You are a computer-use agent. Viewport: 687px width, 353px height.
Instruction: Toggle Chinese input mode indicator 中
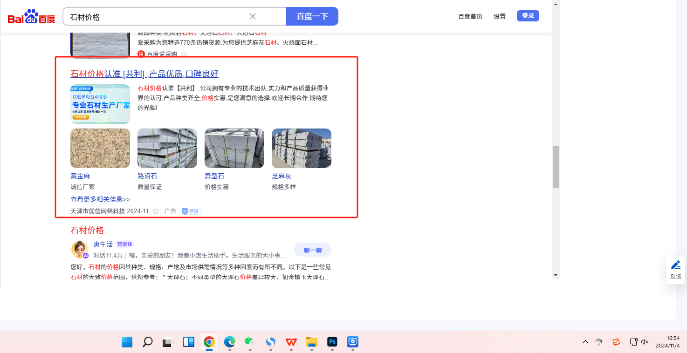[x=599, y=342]
